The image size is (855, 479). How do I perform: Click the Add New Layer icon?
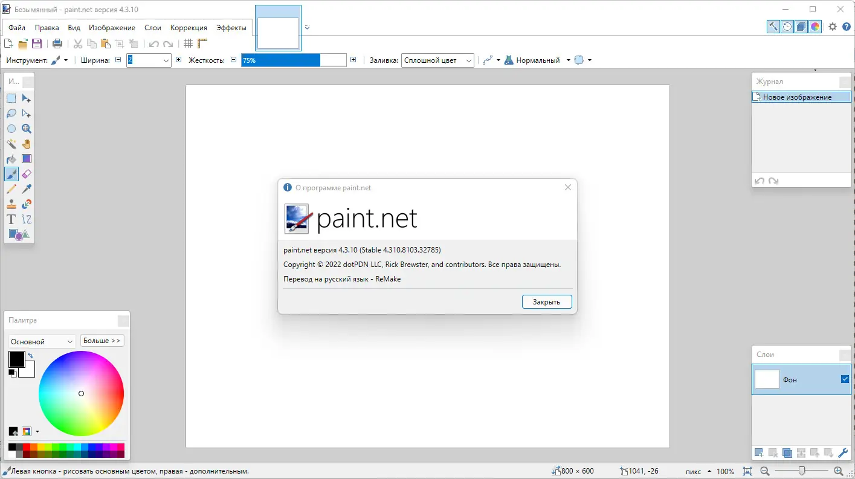(758, 452)
